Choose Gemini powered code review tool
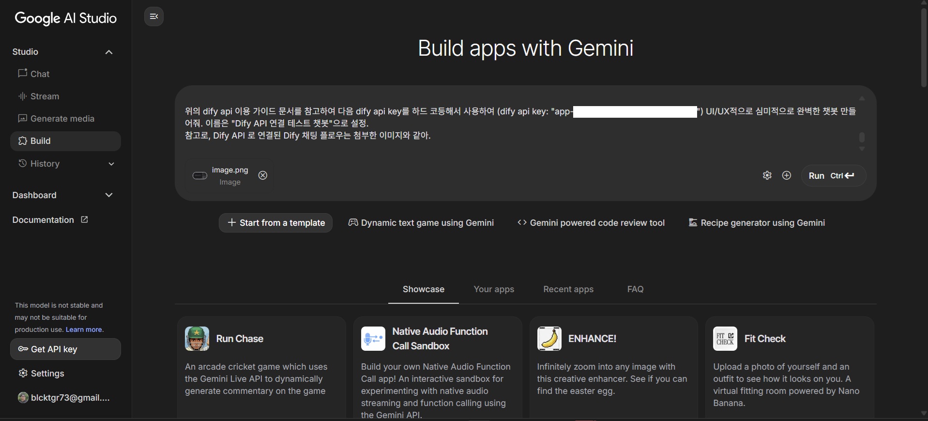This screenshot has height=421, width=928. pyautogui.click(x=591, y=223)
